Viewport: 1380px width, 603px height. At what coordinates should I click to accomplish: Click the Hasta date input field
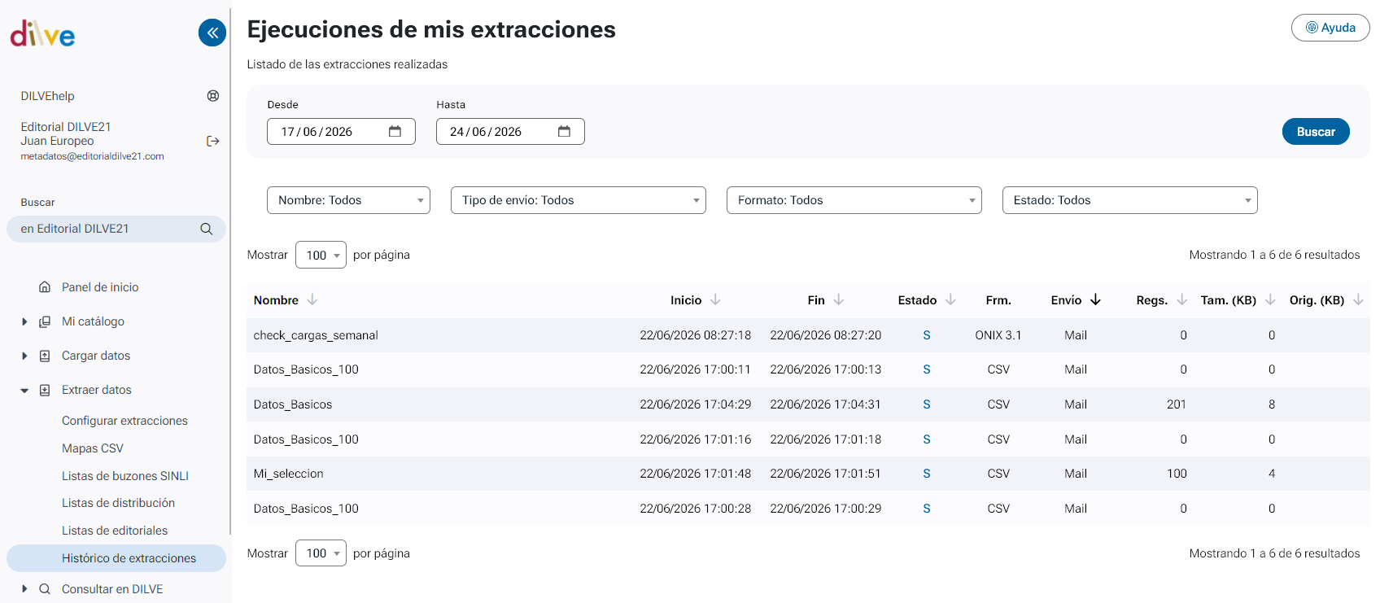(x=510, y=132)
